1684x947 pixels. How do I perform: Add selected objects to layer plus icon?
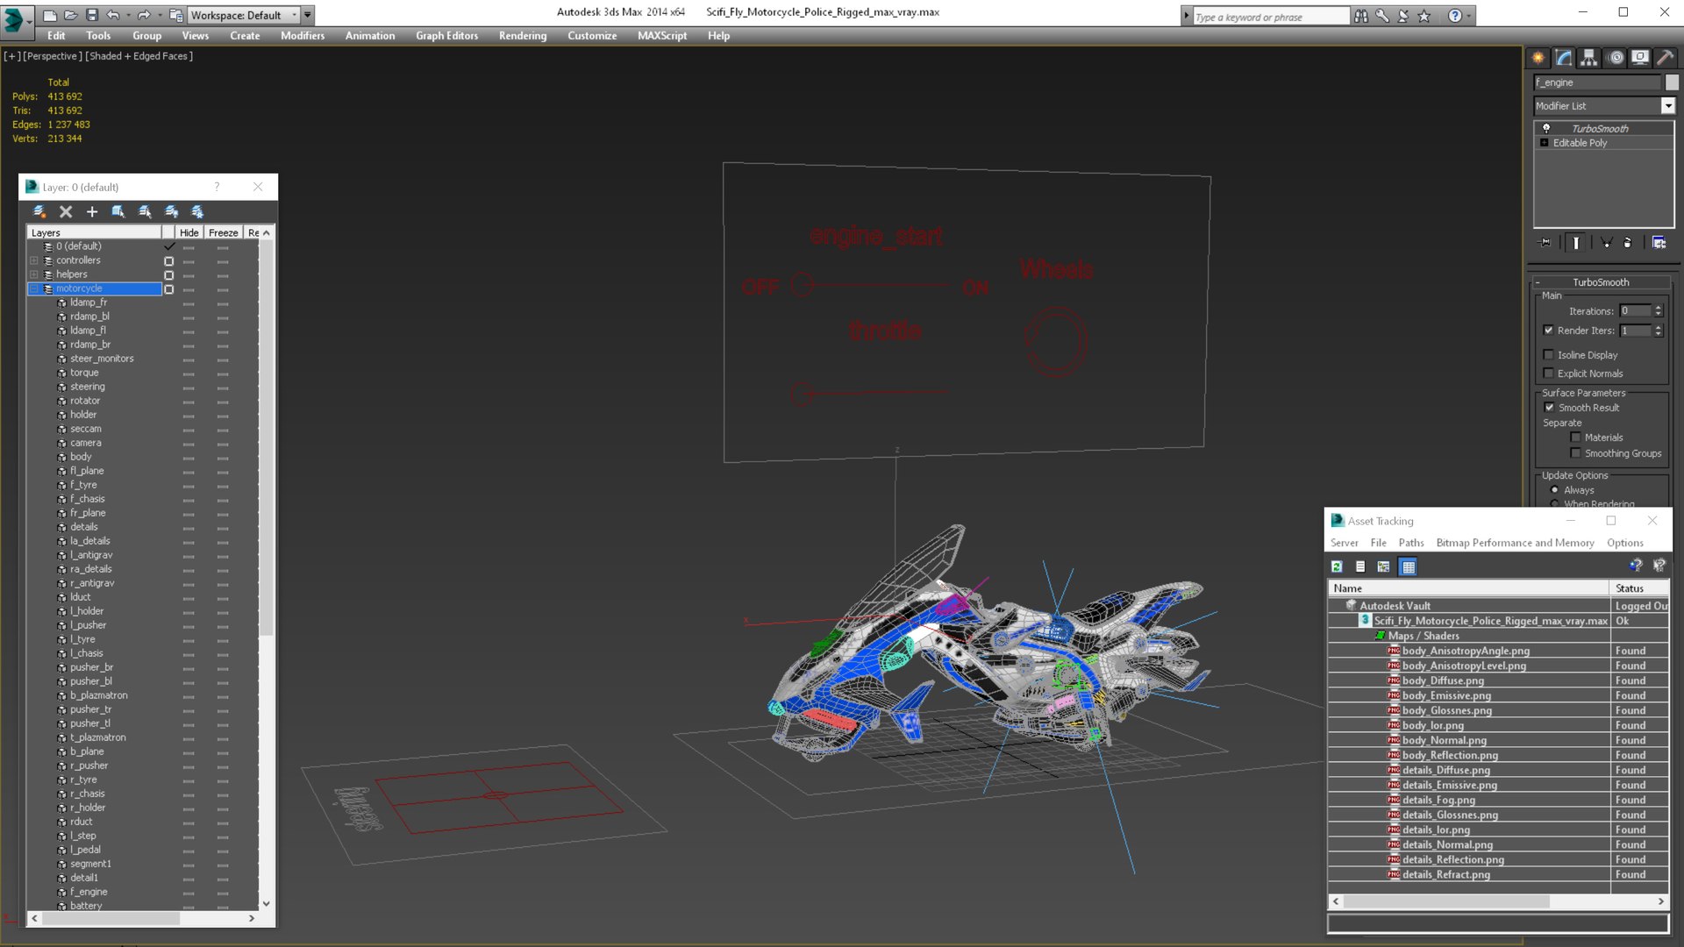click(x=92, y=211)
